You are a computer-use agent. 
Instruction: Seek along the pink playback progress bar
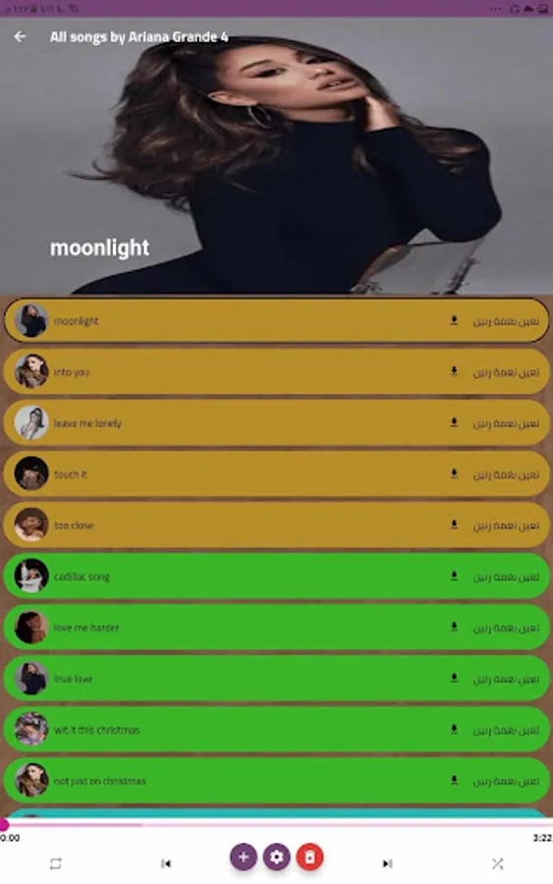[x=276, y=824]
